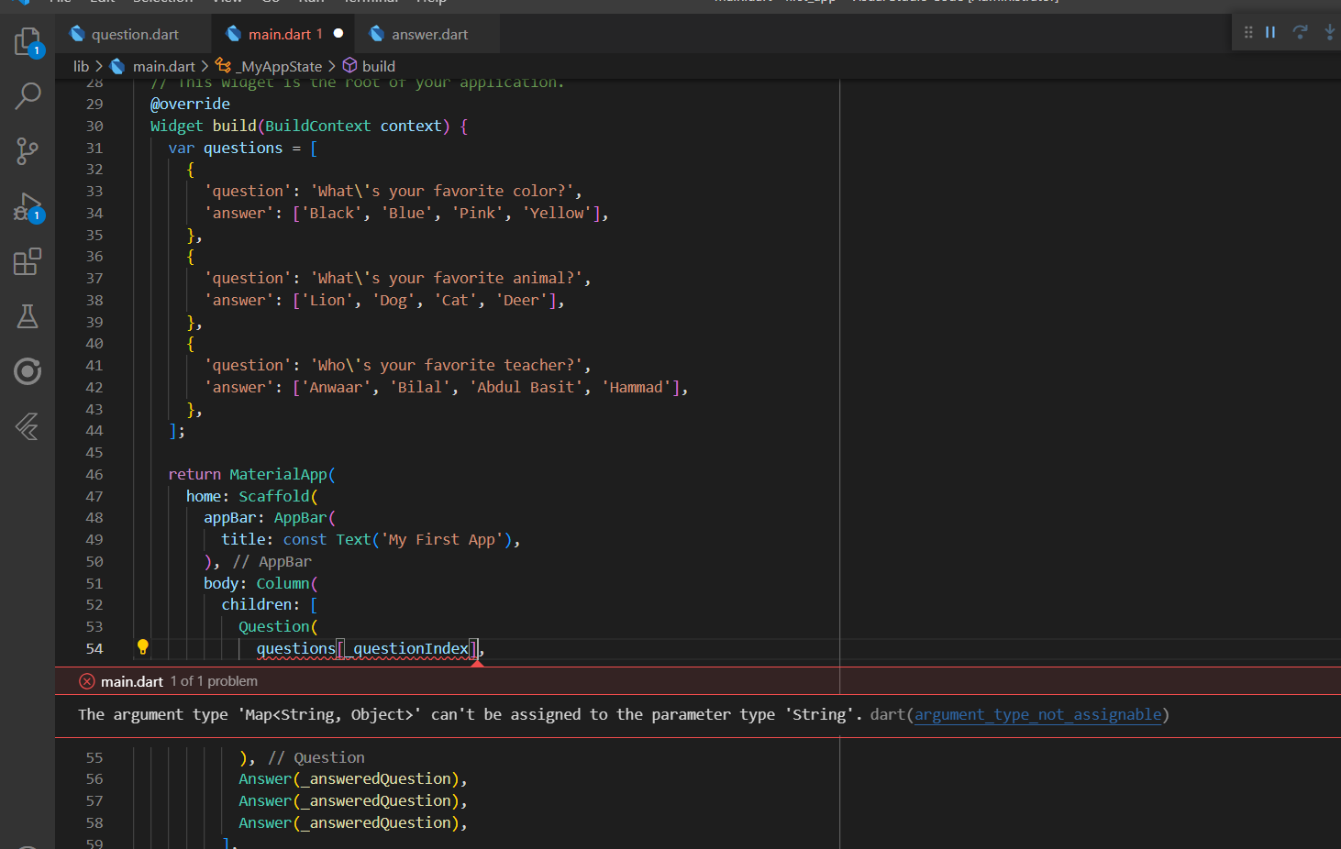
Task: Click the unsaved dot on main.dart tab
Action: [338, 33]
